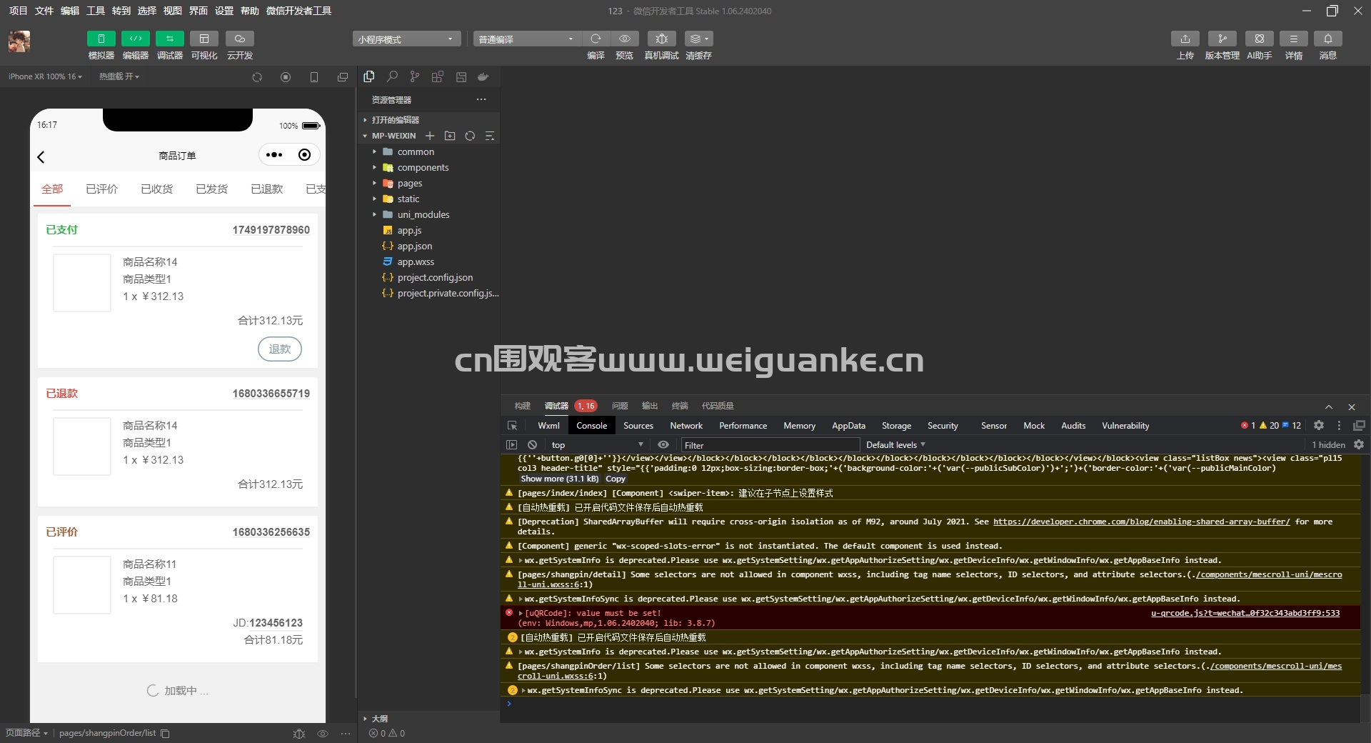Image resolution: width=1371 pixels, height=743 pixels.
Task: Open the mini program mode dropdown
Action: (406, 39)
